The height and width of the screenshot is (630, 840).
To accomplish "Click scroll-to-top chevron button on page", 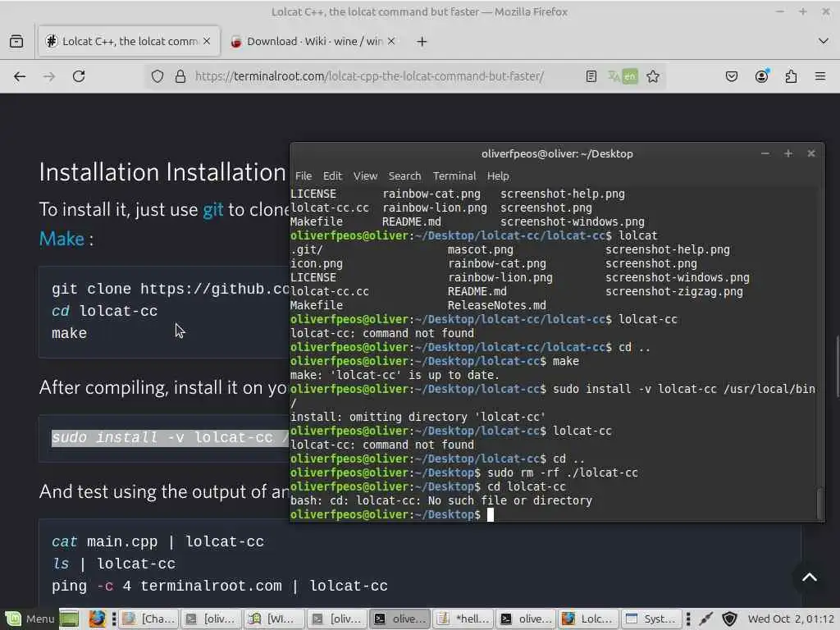I will click(x=810, y=577).
